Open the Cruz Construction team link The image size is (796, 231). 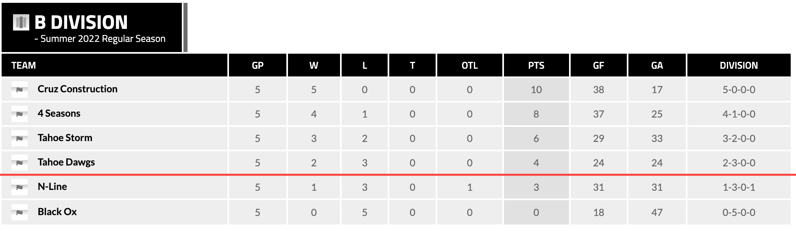(77, 89)
